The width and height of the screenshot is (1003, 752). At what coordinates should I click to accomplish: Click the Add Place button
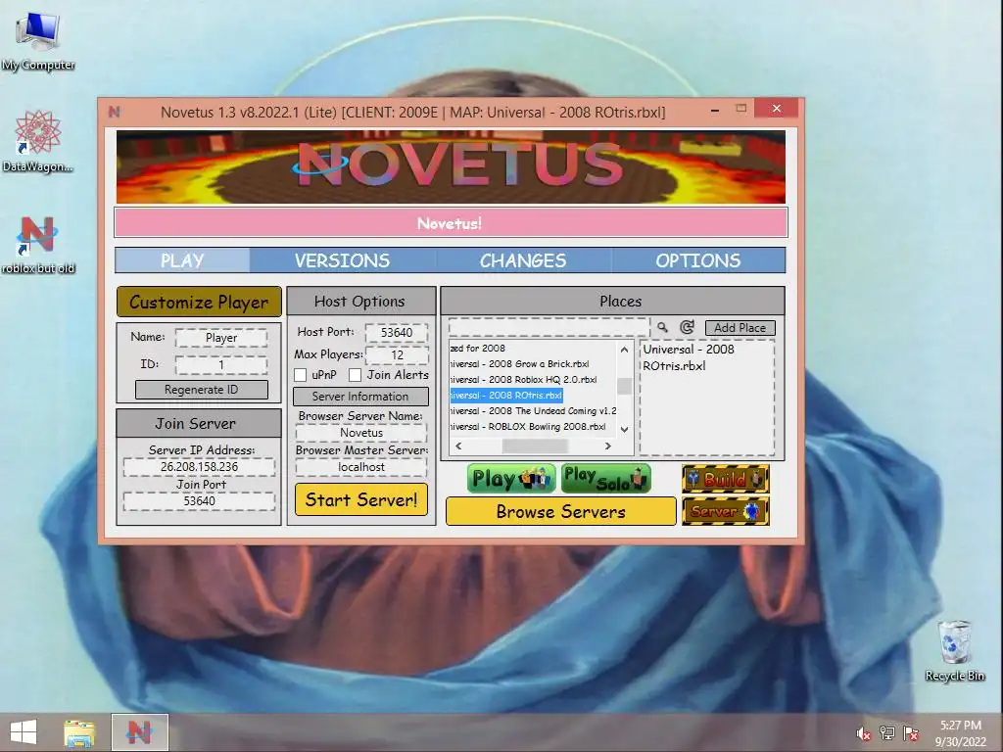point(740,327)
